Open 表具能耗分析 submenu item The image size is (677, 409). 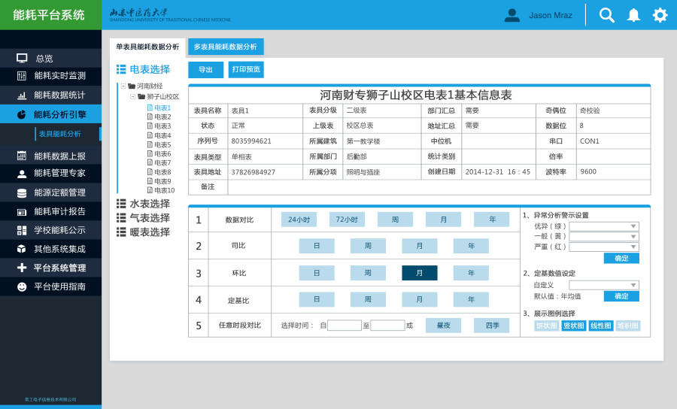click(x=59, y=134)
